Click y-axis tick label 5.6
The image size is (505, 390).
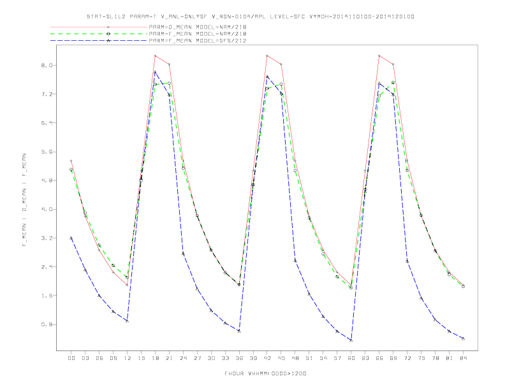[x=47, y=152]
